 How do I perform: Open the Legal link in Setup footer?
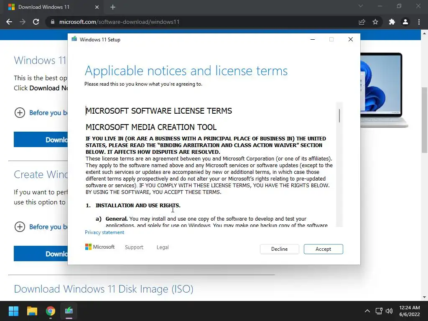(x=163, y=247)
